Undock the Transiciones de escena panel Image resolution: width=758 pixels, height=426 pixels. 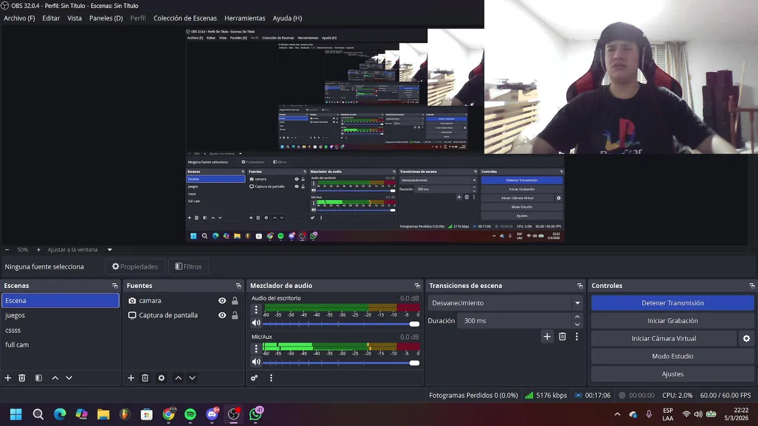580,286
